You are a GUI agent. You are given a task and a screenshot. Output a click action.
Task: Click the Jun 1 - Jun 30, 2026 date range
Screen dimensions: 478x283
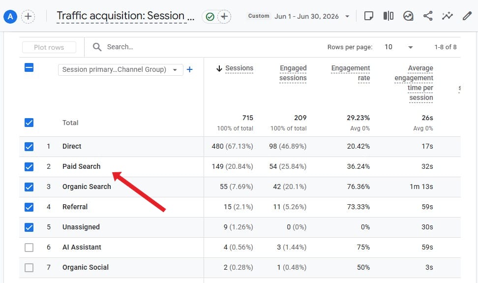click(x=306, y=16)
